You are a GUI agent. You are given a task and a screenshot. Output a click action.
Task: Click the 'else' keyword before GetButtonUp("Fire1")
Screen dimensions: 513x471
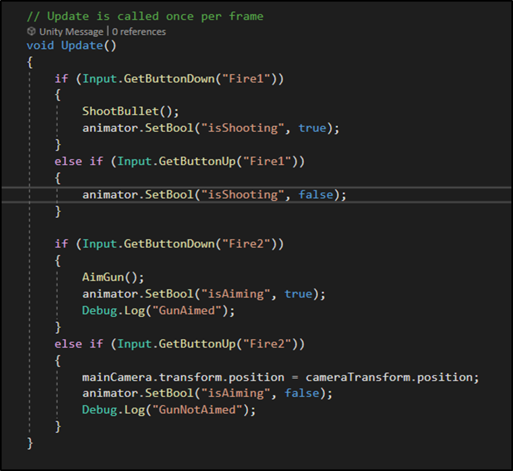68,162
